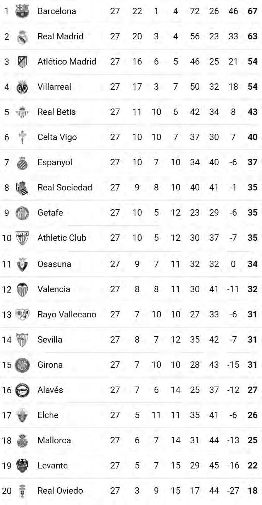Open the Real Oviedo team link
This screenshot has height=505, width=262.
(x=60, y=491)
